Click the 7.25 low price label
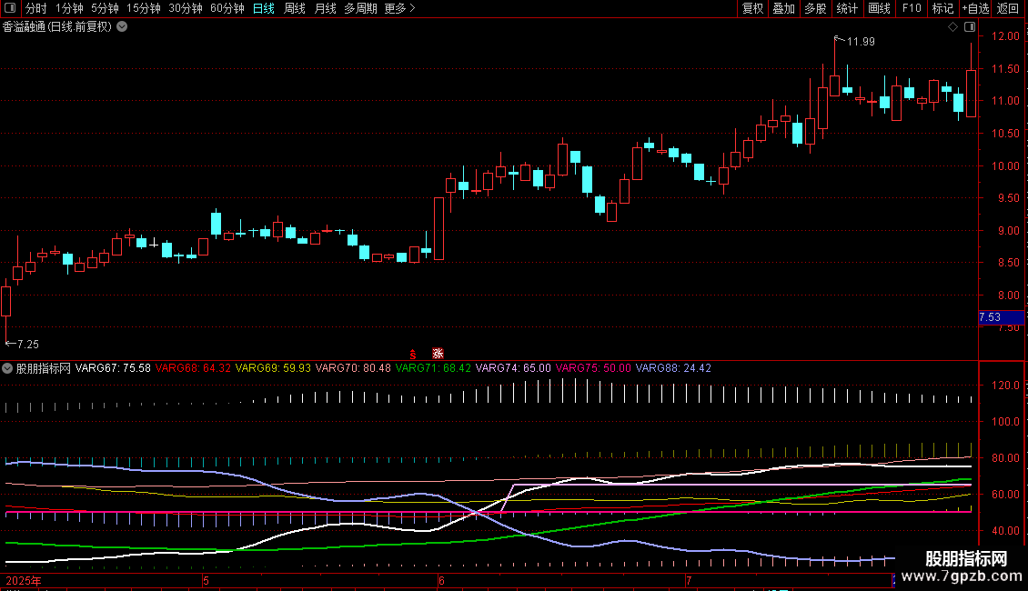 coord(28,345)
